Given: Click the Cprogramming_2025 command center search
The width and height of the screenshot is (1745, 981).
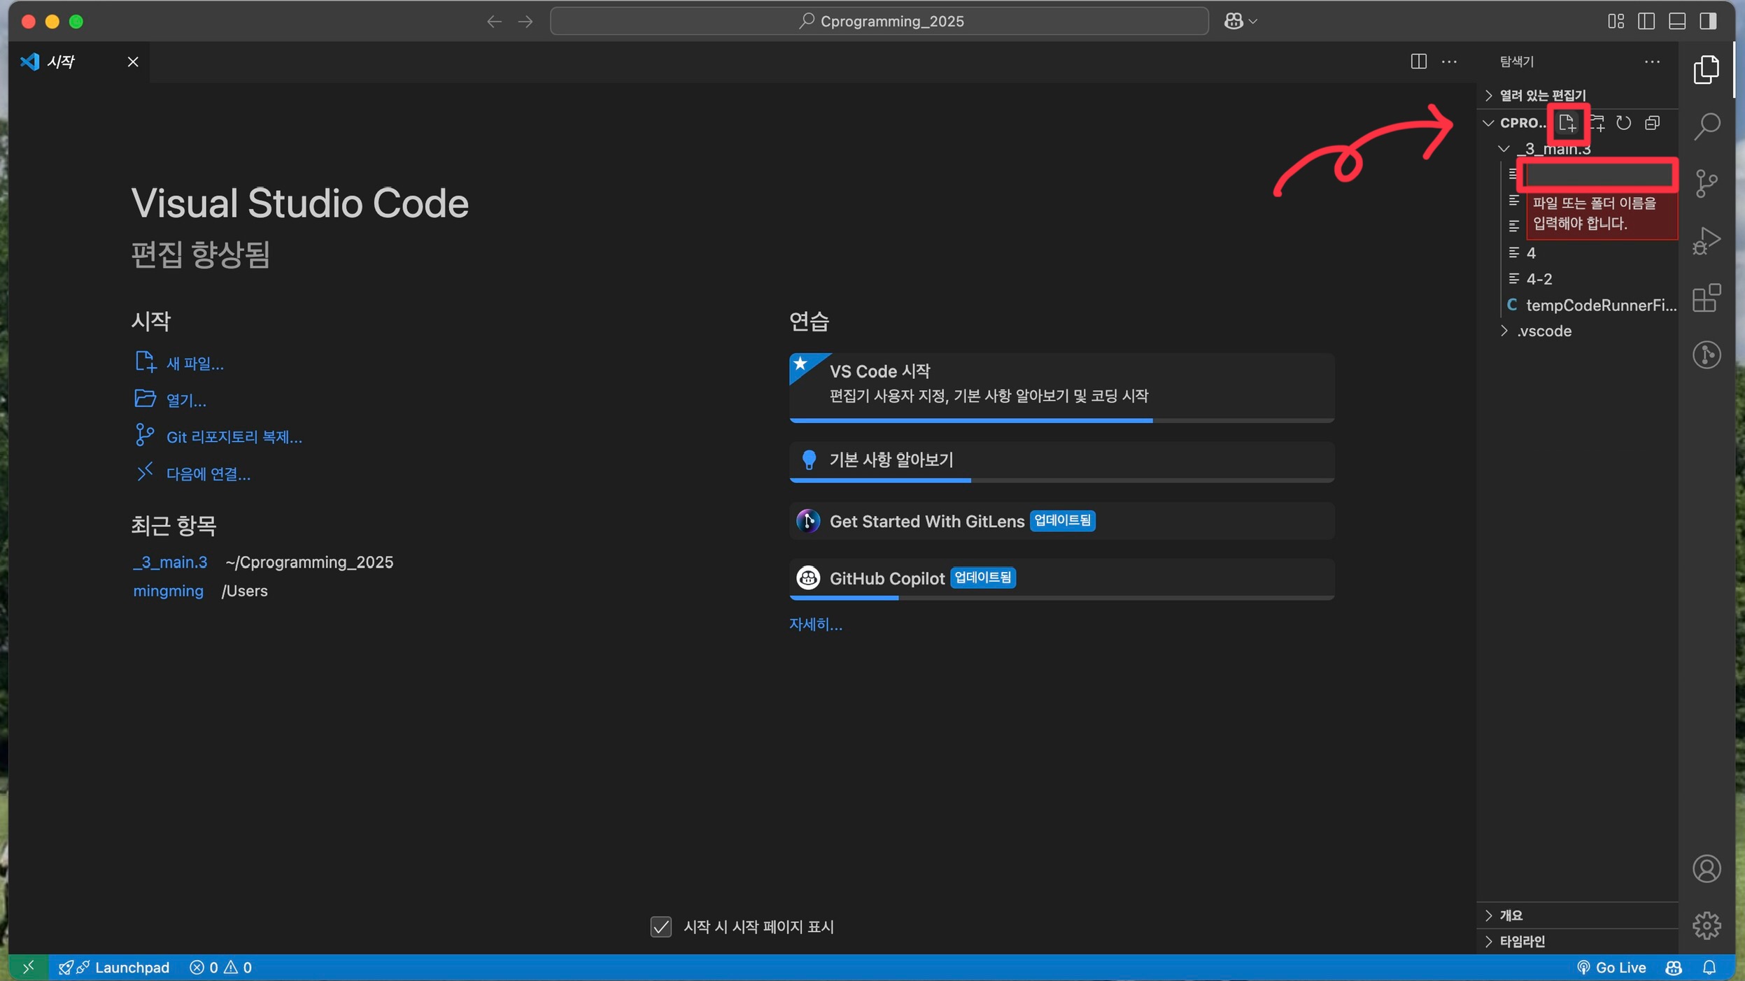Looking at the screenshot, I should [879, 21].
